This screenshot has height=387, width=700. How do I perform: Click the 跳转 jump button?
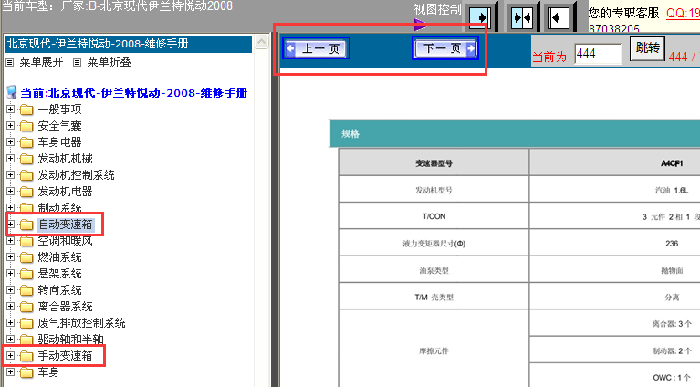click(647, 48)
